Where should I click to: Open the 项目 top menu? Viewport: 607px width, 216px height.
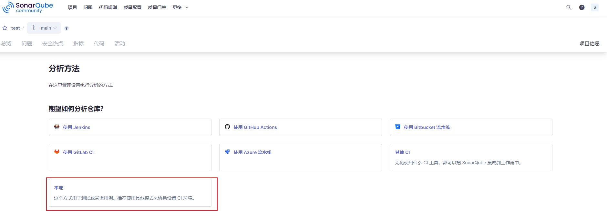(x=72, y=7)
